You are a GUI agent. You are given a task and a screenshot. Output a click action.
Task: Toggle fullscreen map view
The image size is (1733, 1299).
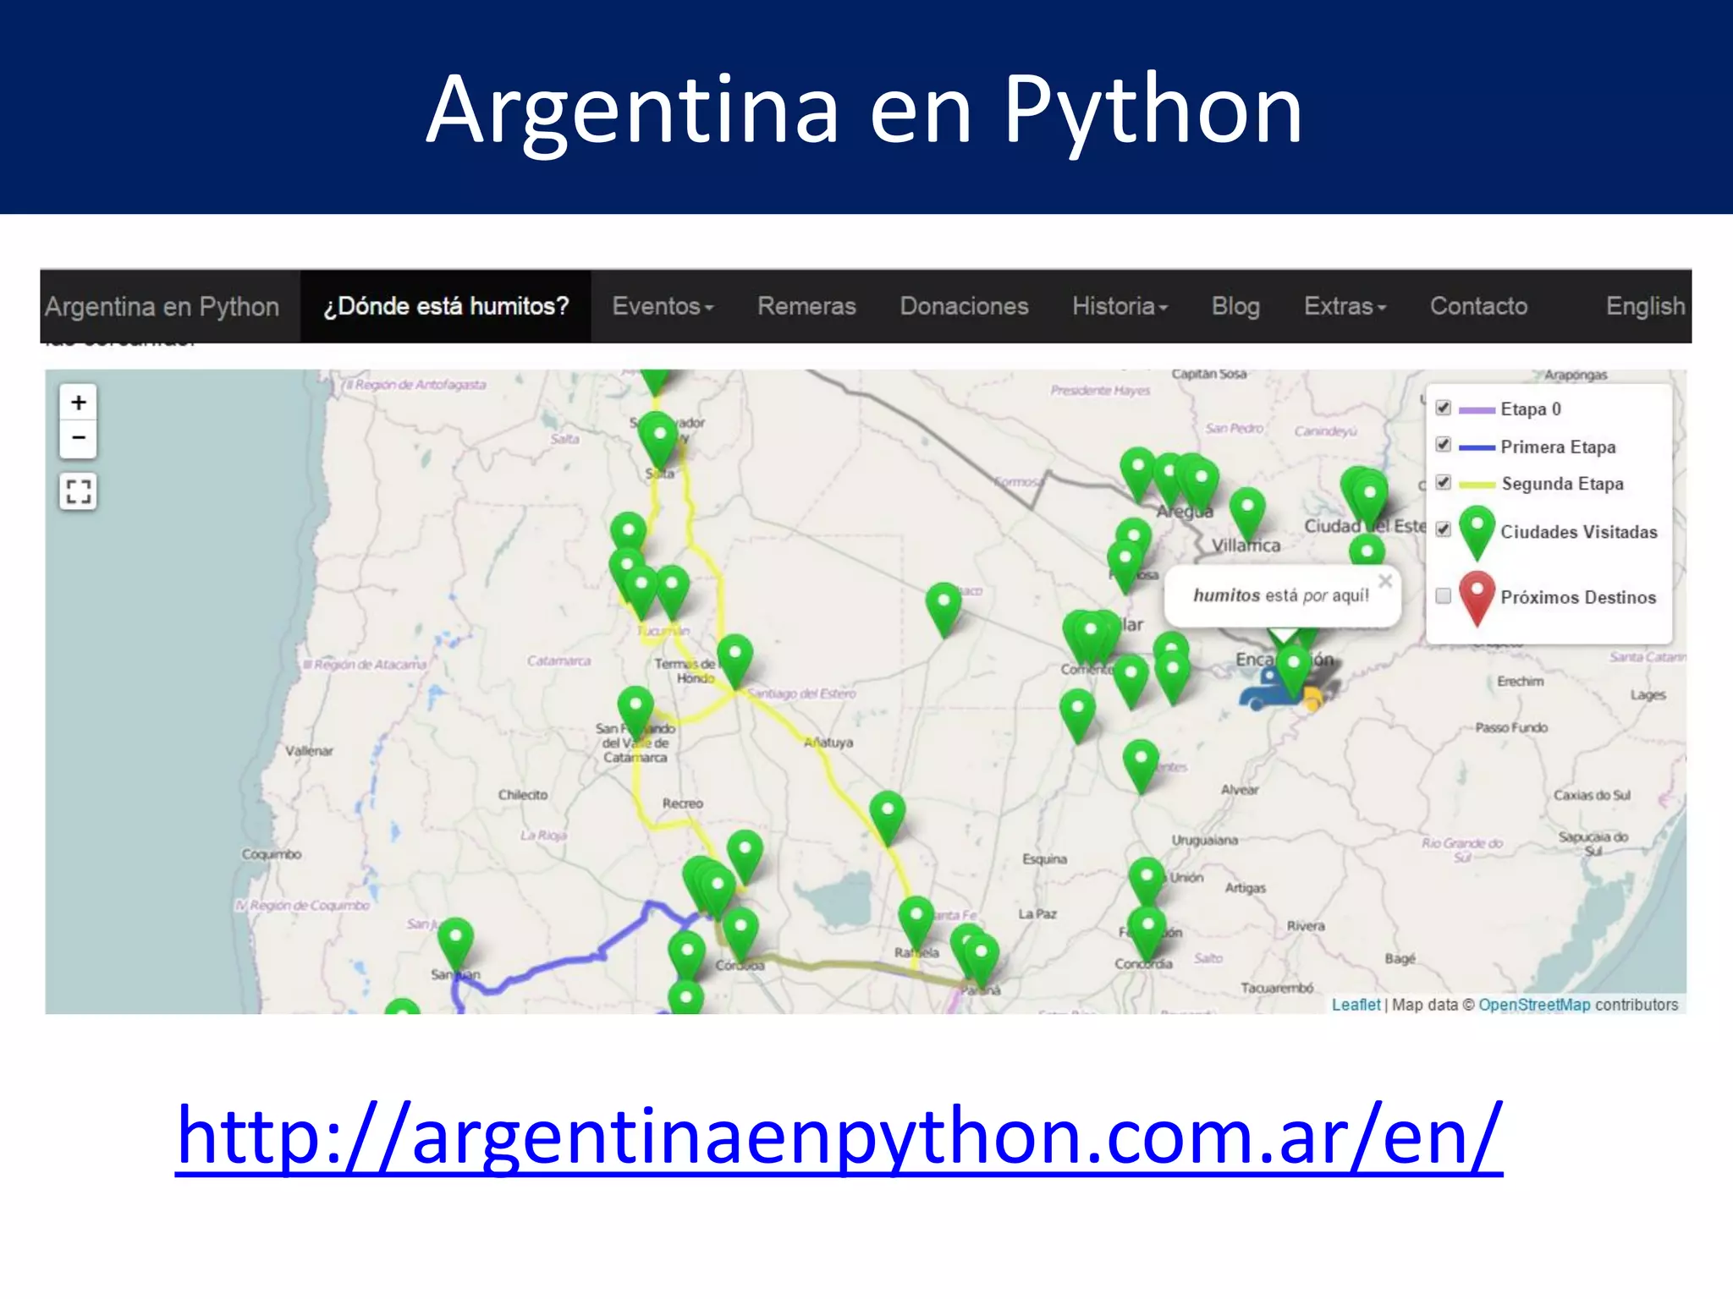pyautogui.click(x=78, y=491)
